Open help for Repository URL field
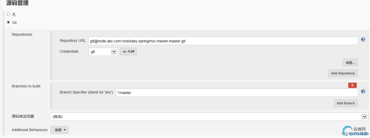The image size is (370, 138). 363,39
